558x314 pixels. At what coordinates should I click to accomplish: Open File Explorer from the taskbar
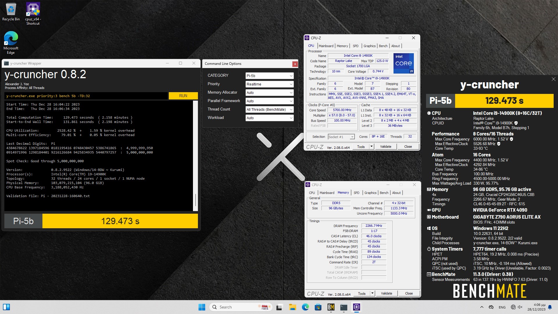click(292, 307)
